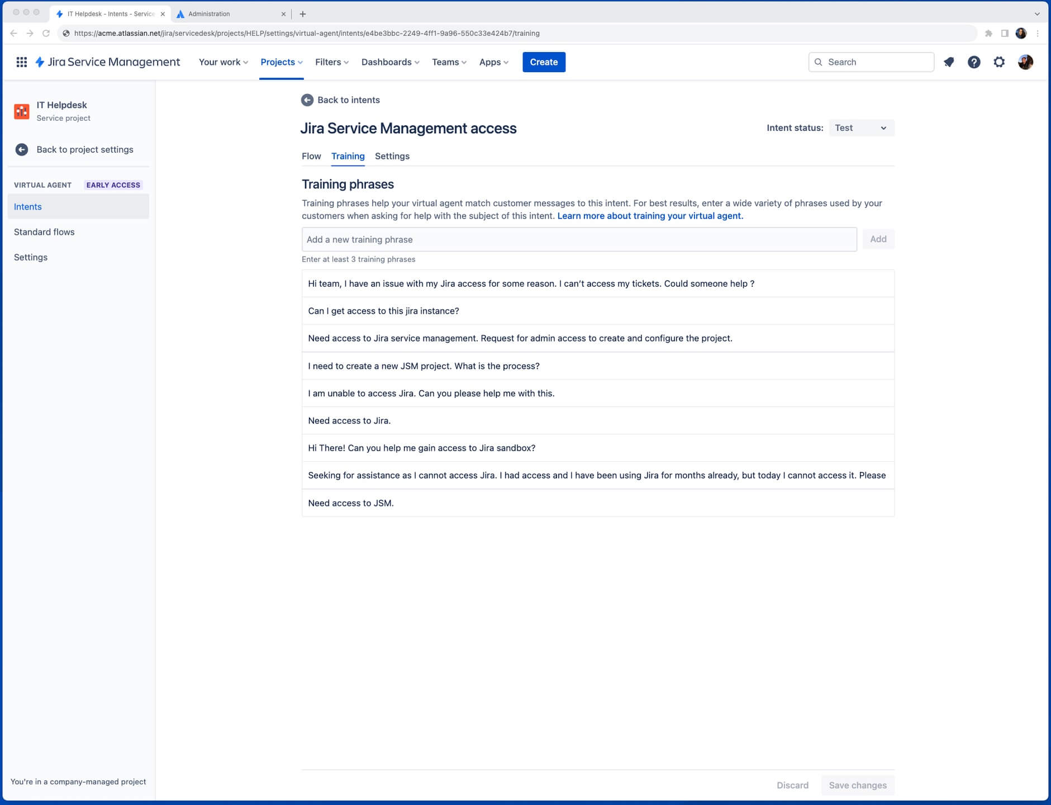Click the user profile avatar
The width and height of the screenshot is (1051, 805).
tap(1025, 62)
